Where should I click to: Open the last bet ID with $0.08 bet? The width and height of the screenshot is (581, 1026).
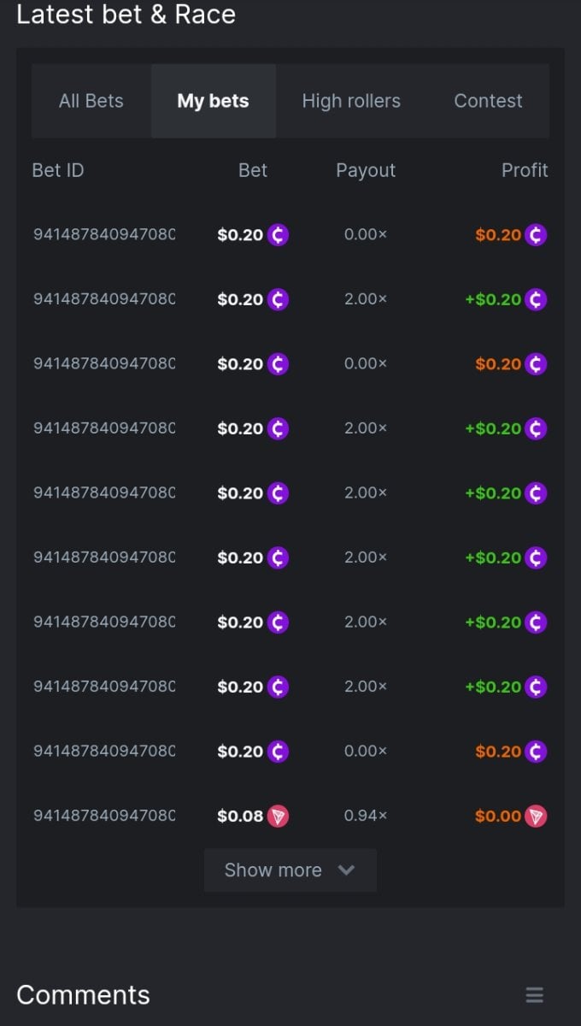104,817
